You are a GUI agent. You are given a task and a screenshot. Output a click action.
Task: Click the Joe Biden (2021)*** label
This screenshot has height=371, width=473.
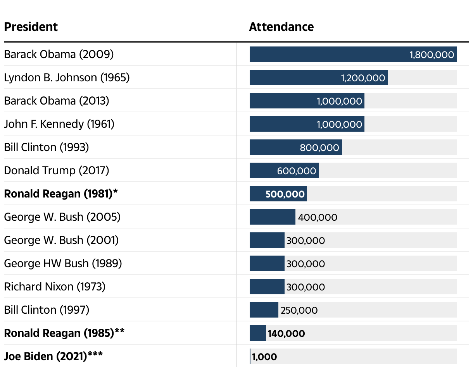tap(54, 356)
